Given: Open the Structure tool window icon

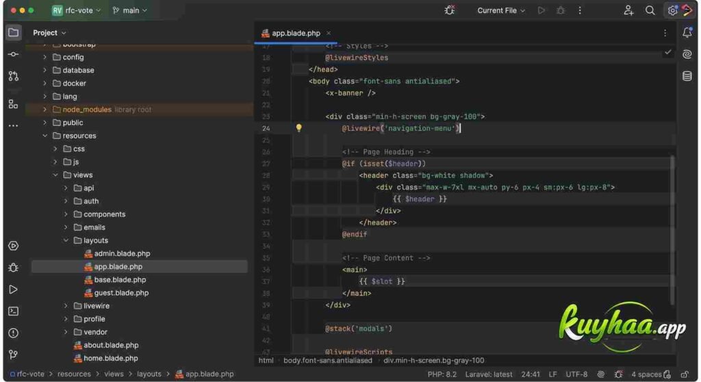Looking at the screenshot, I should [x=14, y=104].
